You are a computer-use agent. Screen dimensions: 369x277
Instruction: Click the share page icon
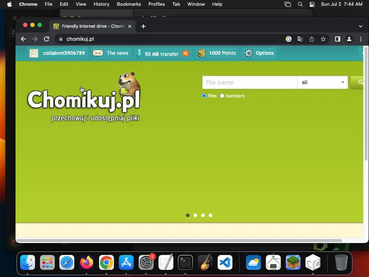(312, 39)
